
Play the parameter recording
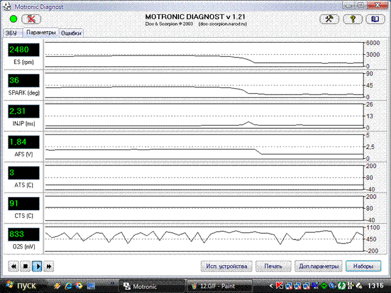[x=37, y=266]
